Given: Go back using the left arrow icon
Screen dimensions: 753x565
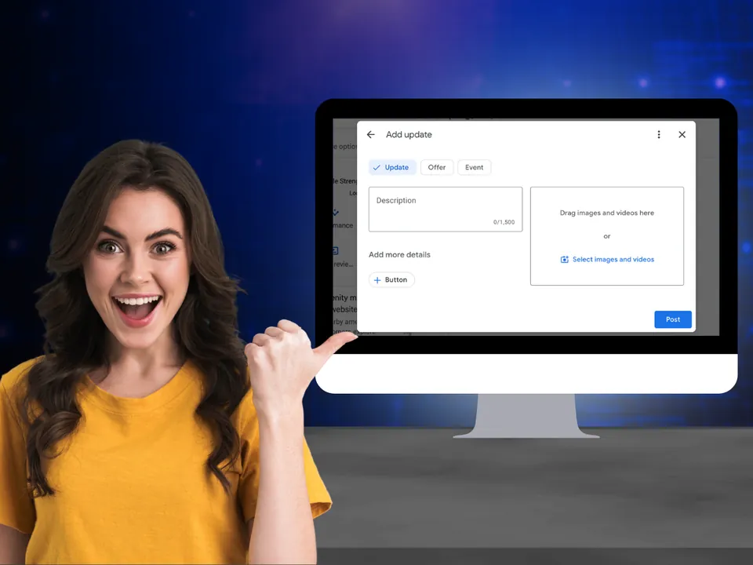Looking at the screenshot, I should pyautogui.click(x=371, y=134).
